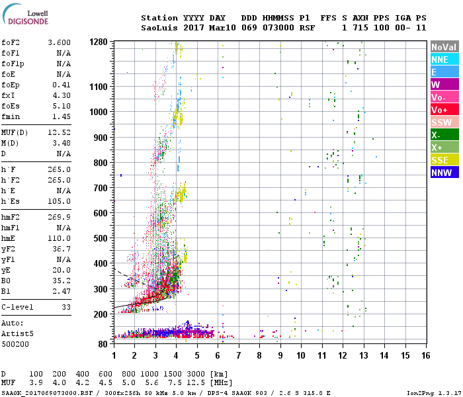463x397 pixels.
Task: Click the hmF2 value 269.9
Action: click(59, 218)
